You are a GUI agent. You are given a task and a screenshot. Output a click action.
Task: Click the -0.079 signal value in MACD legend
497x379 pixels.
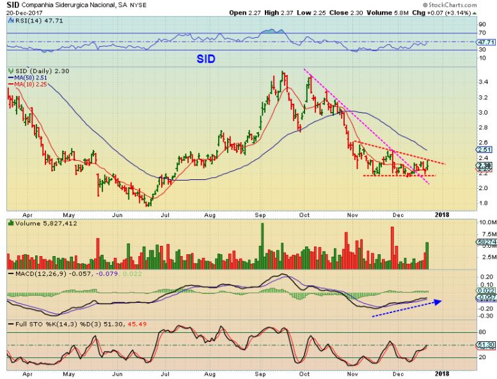(106, 274)
